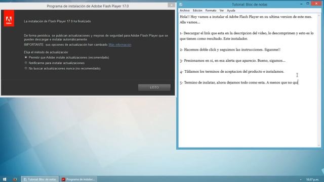Close the Notepad window
Screen dimensions: 324x182
316,4
